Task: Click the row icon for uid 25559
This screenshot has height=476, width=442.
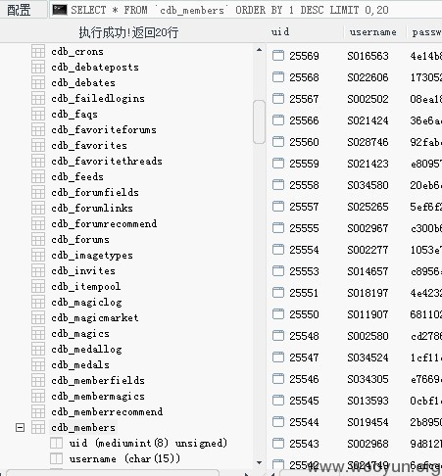Action: 278,164
